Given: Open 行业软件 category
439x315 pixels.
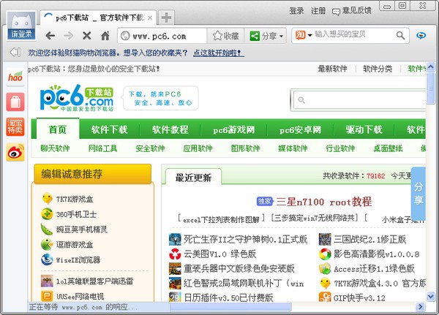Looking at the screenshot, I should click(340, 148).
